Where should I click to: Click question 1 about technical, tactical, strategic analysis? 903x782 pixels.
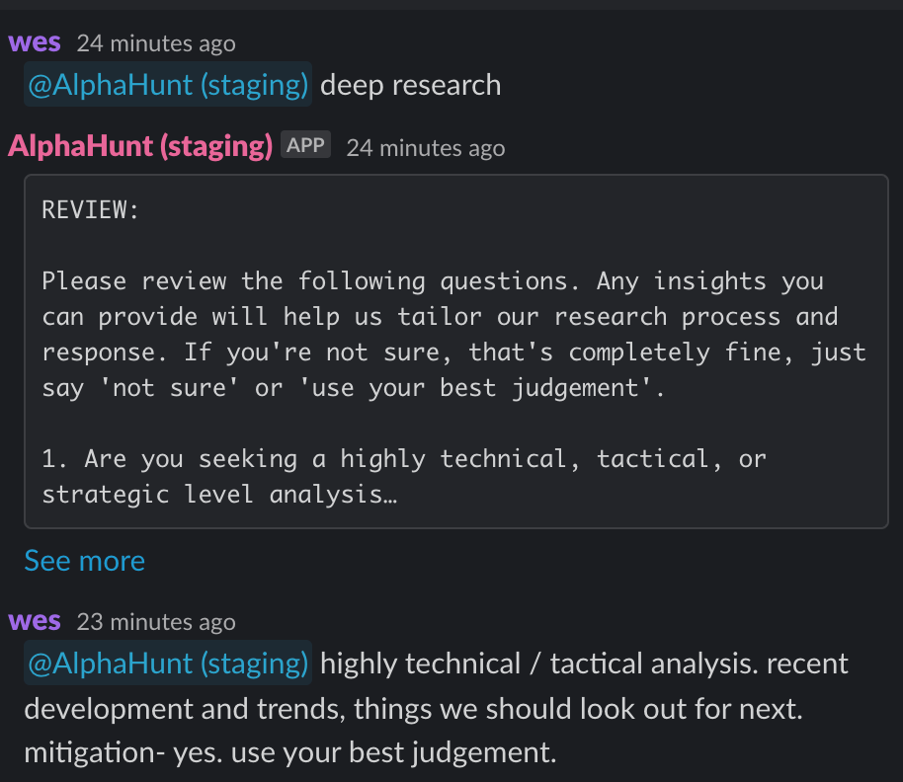[x=404, y=477]
